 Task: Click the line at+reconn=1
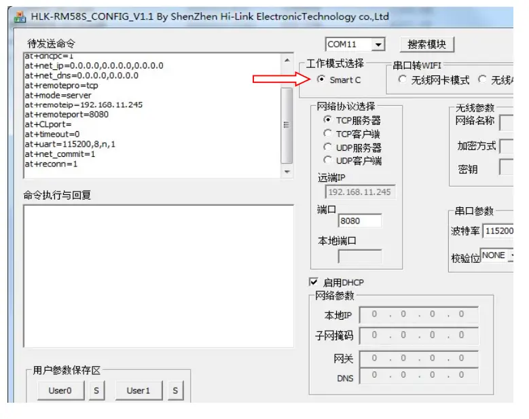pyautogui.click(x=52, y=164)
